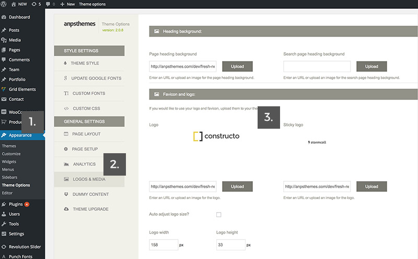Click the Page Setup gear icon
Viewport: 418px width, 259px height.
[66, 149]
